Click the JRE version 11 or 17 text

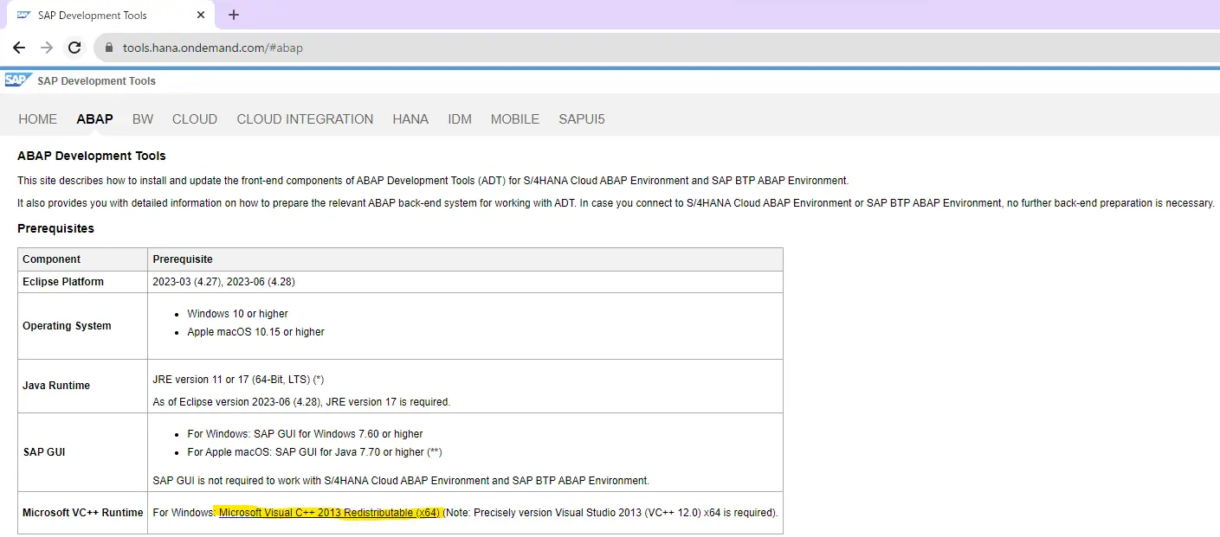[238, 380]
